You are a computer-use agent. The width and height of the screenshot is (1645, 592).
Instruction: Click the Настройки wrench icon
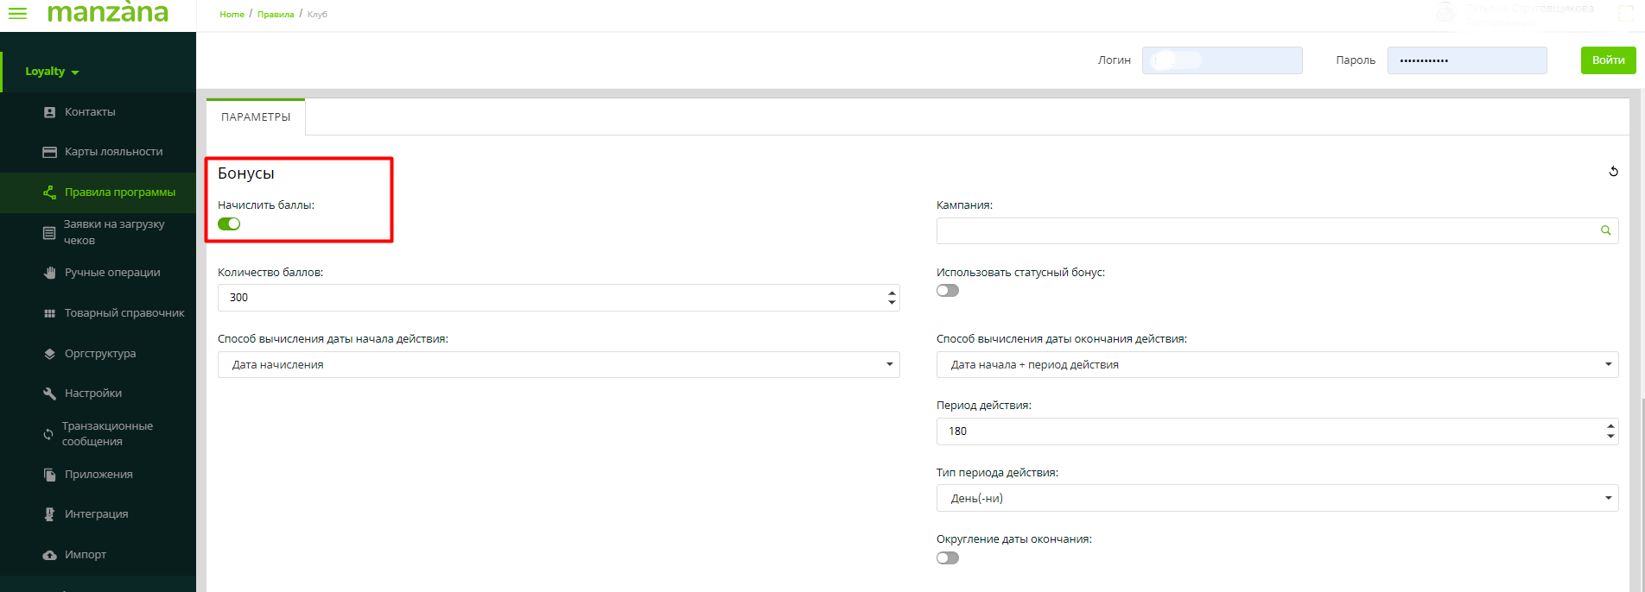click(50, 394)
